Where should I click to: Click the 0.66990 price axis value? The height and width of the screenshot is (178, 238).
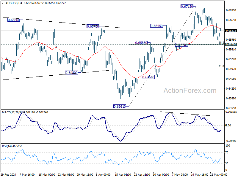tap(231, 10)
